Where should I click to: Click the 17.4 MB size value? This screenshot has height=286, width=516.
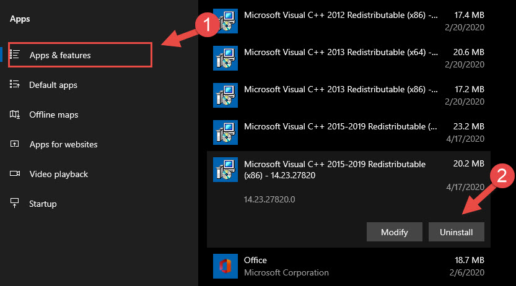470,15
